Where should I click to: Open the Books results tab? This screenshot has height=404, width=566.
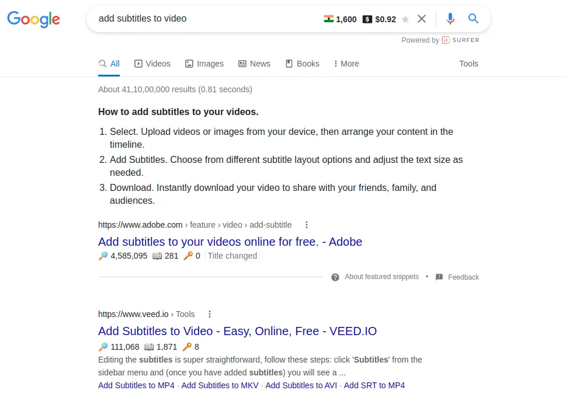(303, 64)
